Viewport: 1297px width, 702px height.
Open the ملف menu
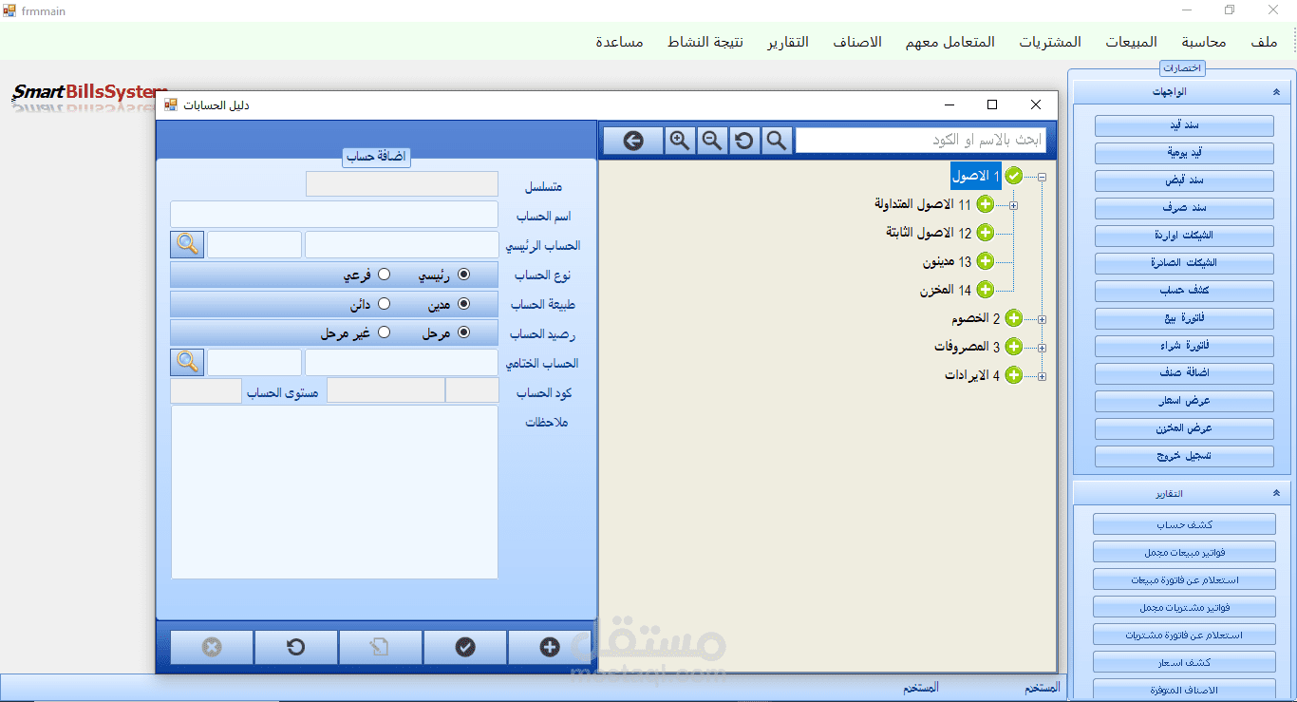pos(1264,42)
